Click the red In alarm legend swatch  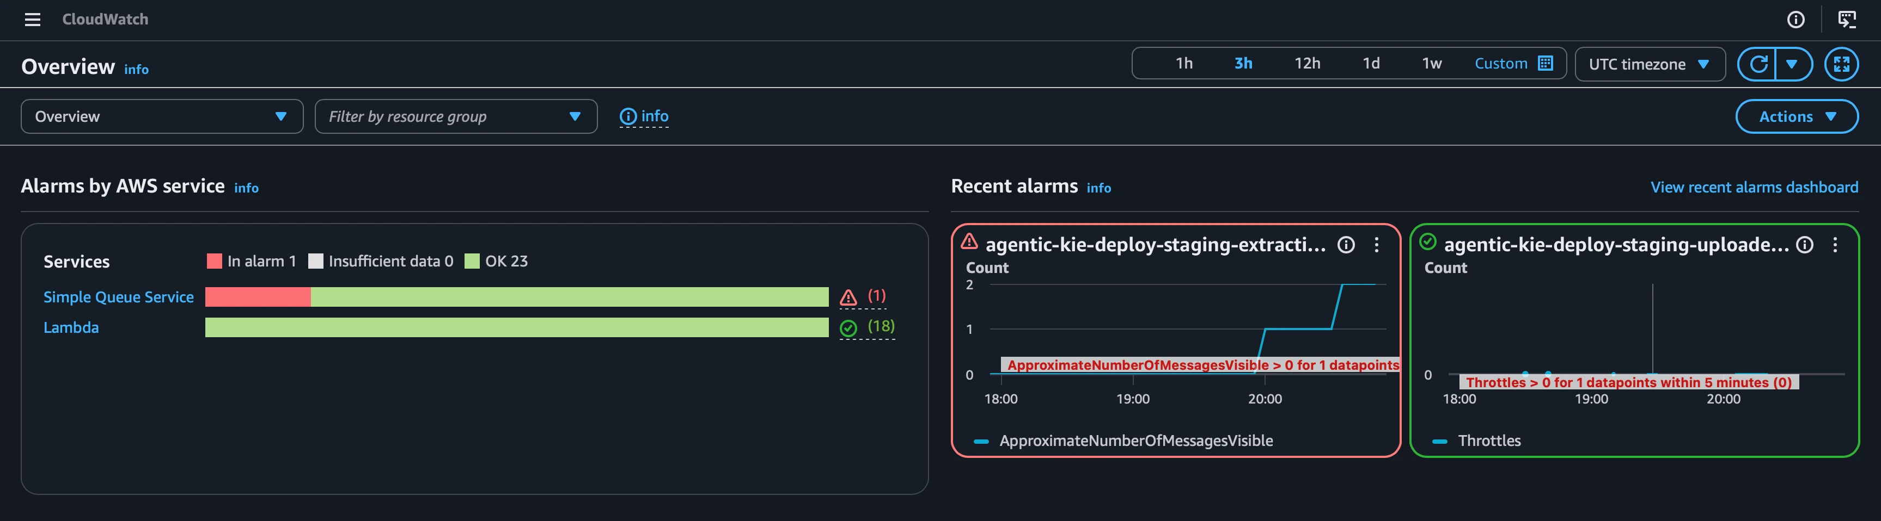point(214,261)
